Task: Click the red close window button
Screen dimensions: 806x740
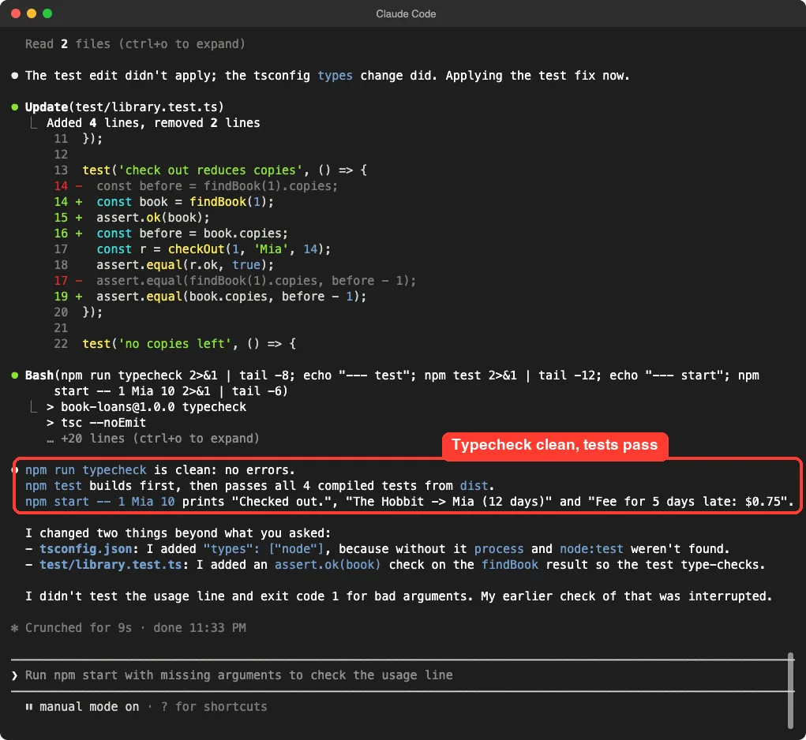Action: 16,13
